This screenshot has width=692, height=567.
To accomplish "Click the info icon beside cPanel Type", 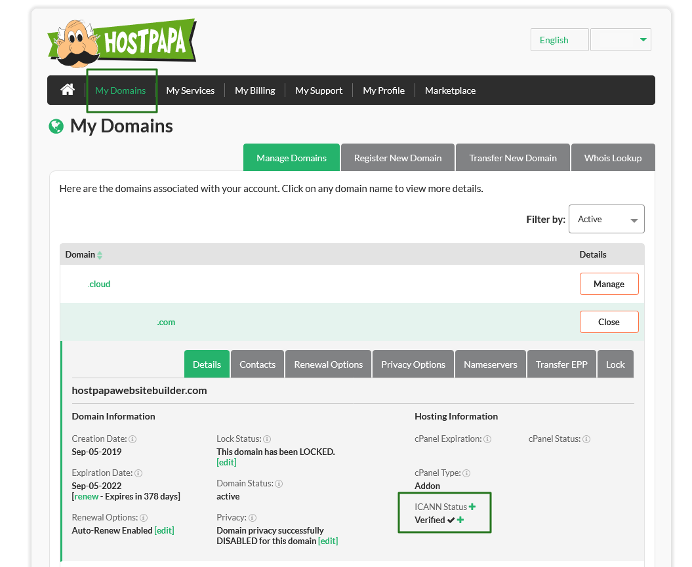I will point(466,473).
